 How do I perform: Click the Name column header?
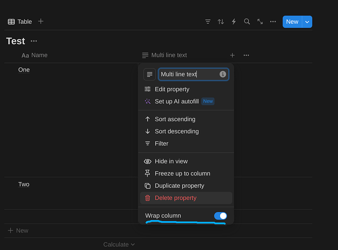click(34, 55)
